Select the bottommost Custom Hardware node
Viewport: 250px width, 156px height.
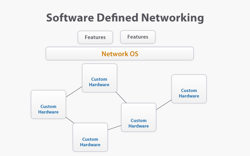tap(90, 137)
